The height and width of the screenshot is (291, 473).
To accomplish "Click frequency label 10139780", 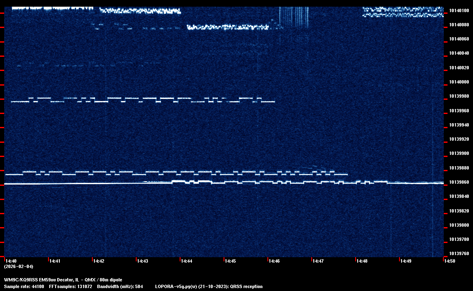I will click(459, 239).
